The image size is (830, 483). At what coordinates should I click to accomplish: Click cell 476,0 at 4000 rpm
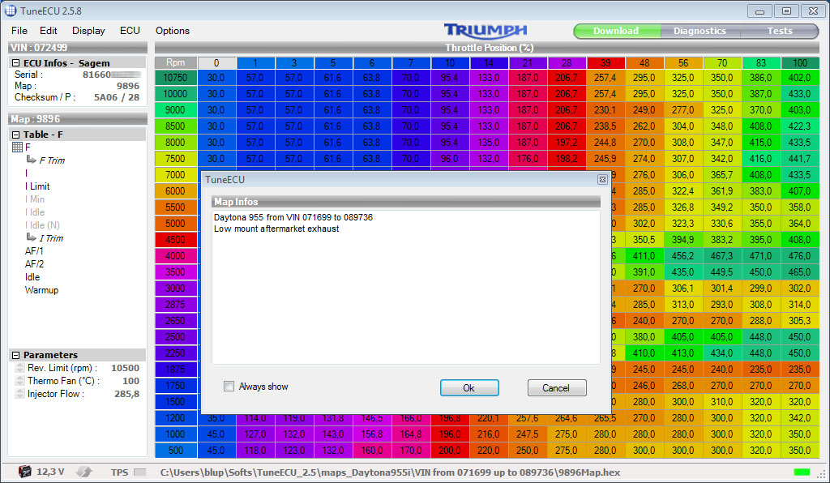[x=800, y=255]
